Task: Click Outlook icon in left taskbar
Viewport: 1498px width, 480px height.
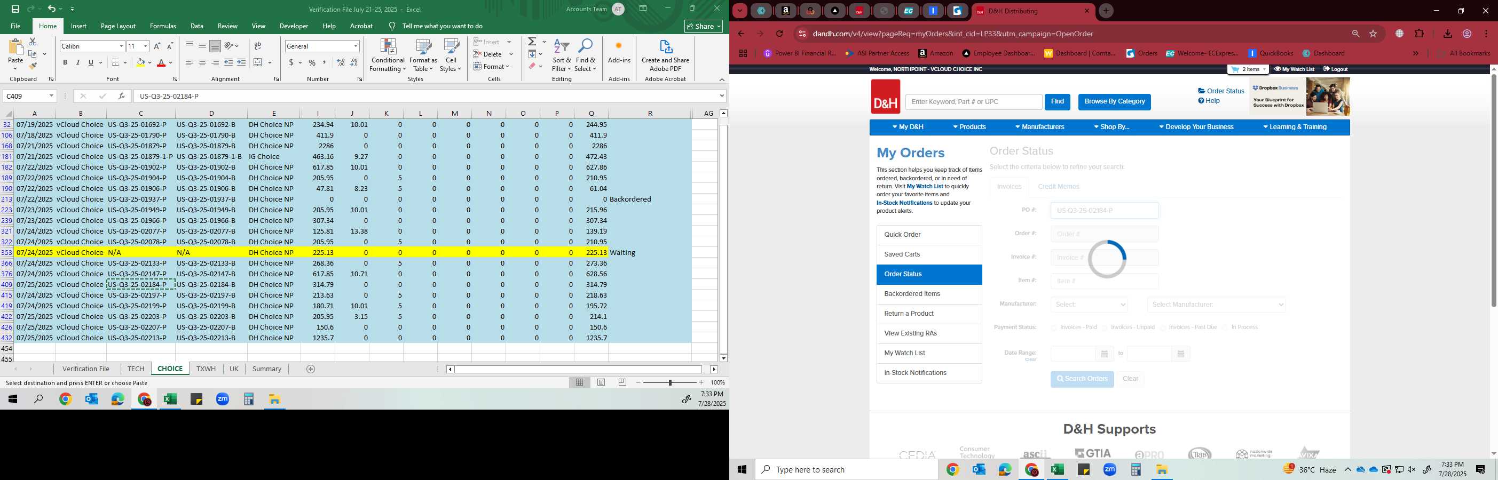Action: [x=91, y=399]
